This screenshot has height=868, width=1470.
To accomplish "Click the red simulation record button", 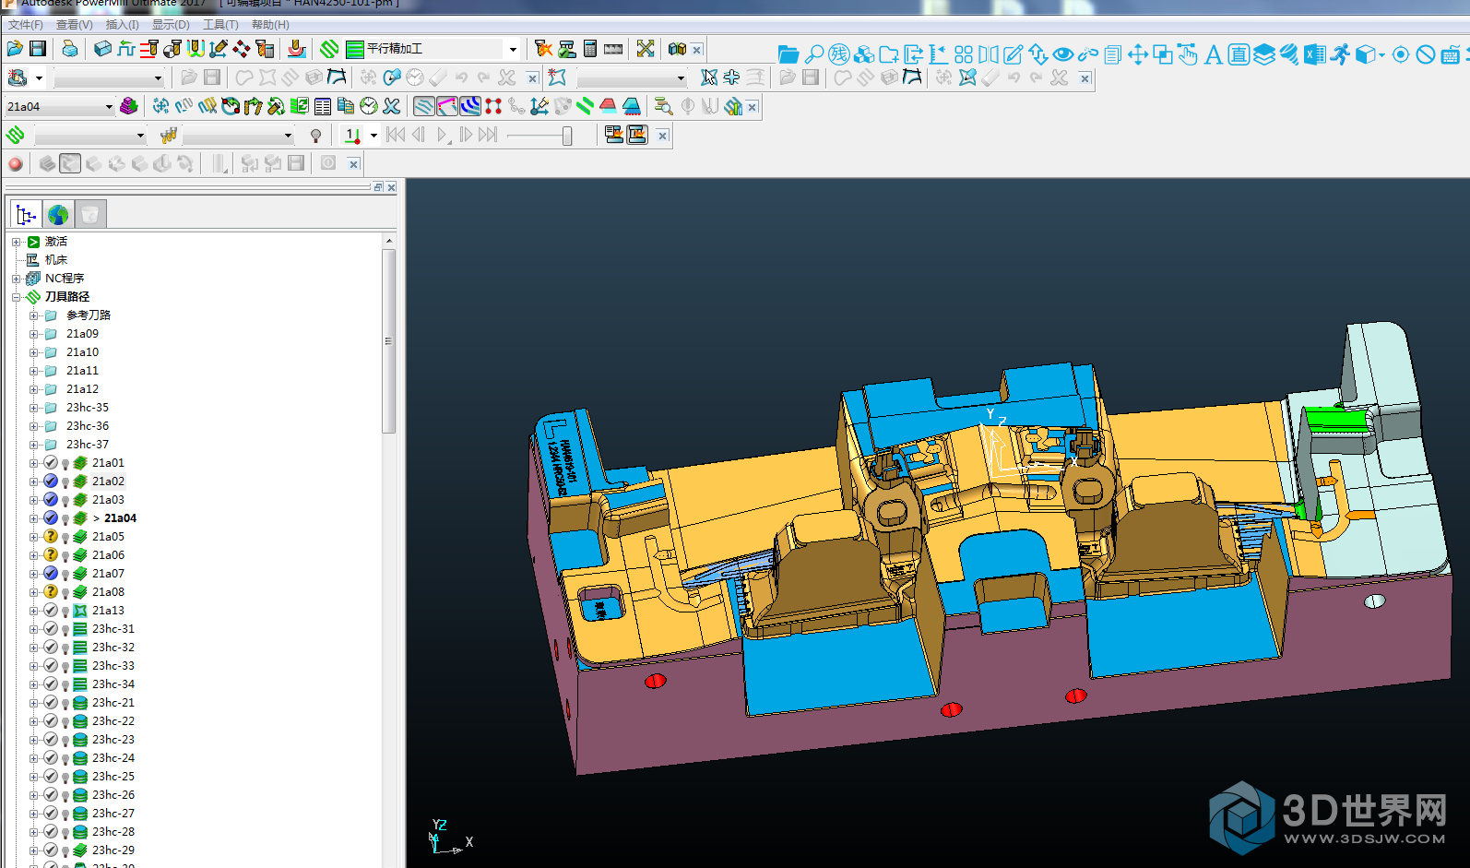I will [x=16, y=163].
